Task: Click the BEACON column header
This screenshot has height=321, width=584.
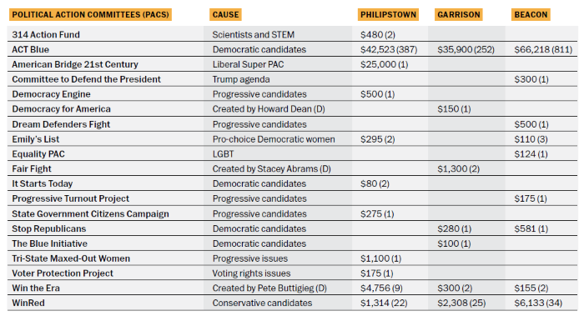Action: pyautogui.click(x=531, y=14)
